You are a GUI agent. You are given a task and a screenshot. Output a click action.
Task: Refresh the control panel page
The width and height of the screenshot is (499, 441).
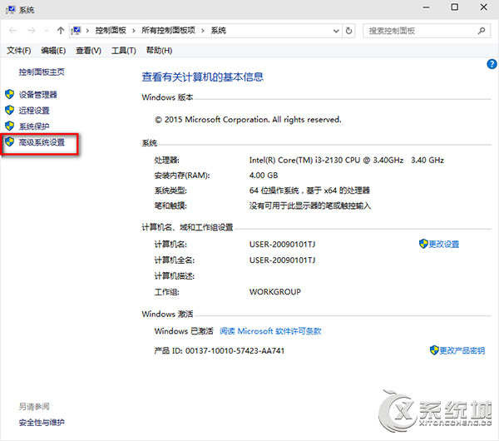[x=348, y=31]
